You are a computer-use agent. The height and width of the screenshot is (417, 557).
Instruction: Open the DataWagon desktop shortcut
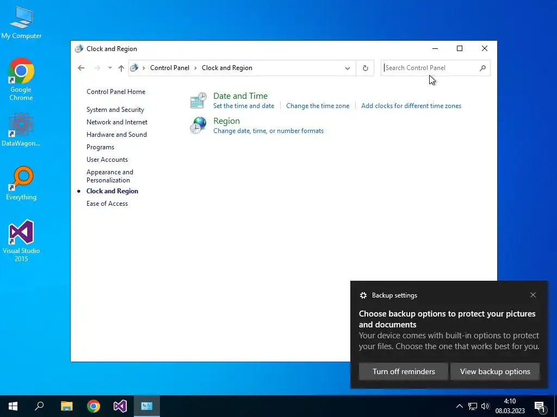point(21,129)
